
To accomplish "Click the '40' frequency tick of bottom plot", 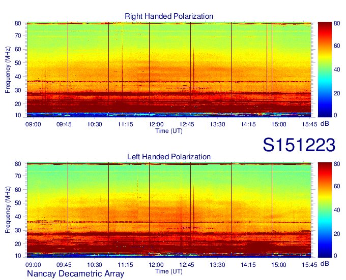I will coord(18,217).
